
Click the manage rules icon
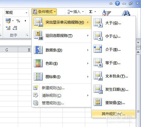pos(36,103)
